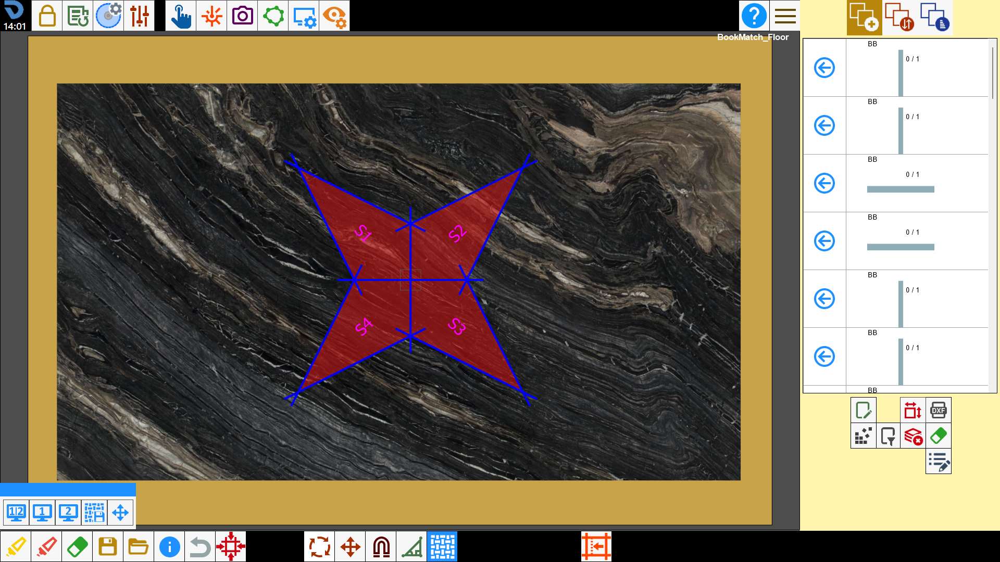Toggle the highlighted grid pattern button

tap(442, 546)
